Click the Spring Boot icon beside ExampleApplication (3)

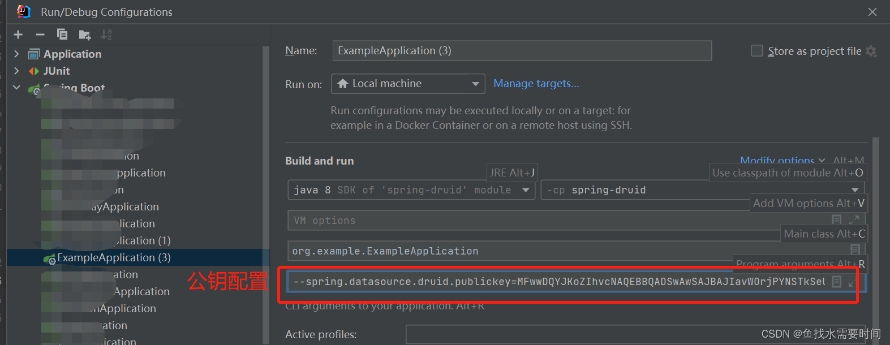pos(50,258)
